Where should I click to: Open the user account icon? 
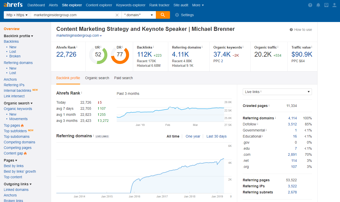click(334, 5)
